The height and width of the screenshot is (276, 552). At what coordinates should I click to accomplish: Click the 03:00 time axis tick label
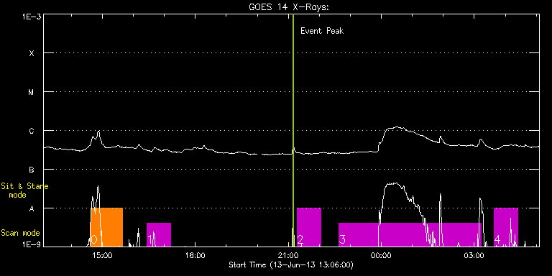pos(475,255)
